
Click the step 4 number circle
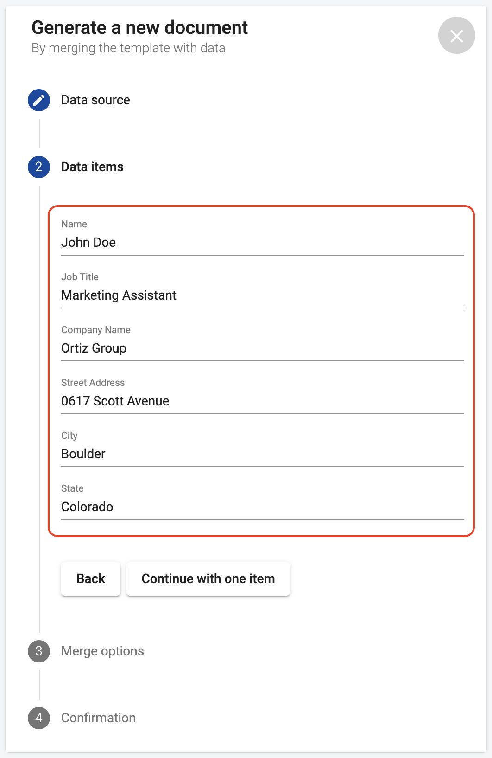(39, 718)
